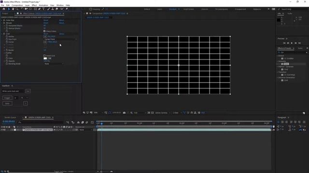Click the color eyedropper next to swatch
This screenshot has width=309, height=173.
pos(49,59)
